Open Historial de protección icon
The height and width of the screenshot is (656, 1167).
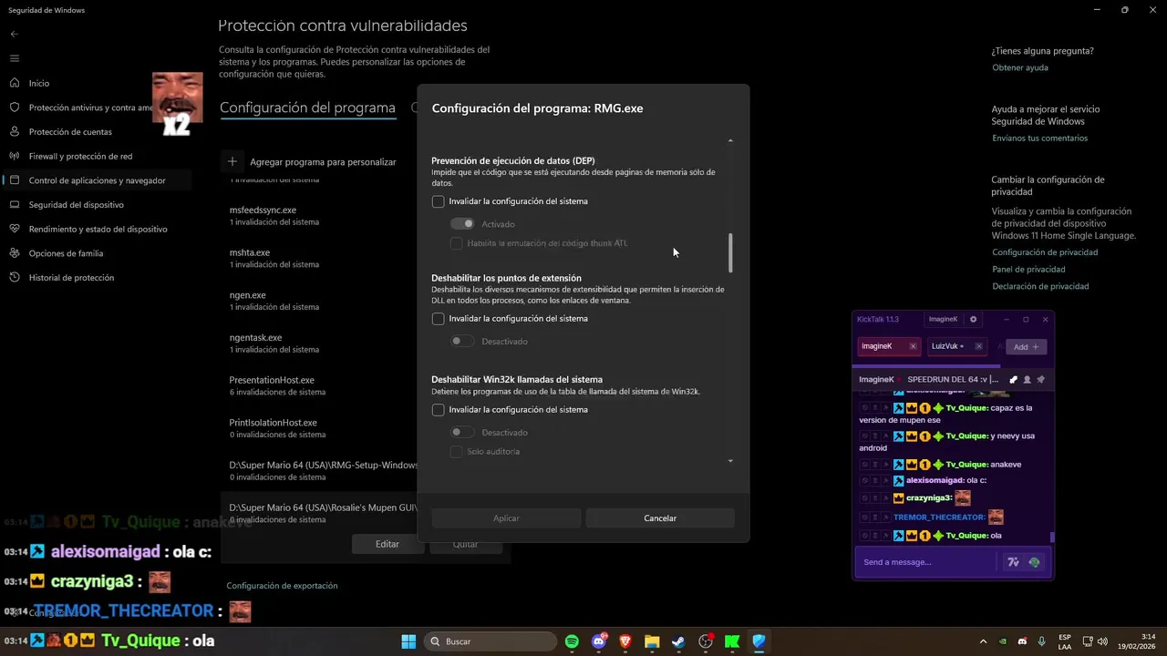pos(15,278)
